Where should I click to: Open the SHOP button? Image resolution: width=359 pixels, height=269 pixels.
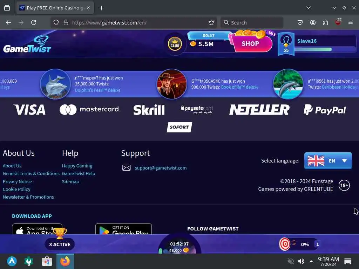[250, 43]
